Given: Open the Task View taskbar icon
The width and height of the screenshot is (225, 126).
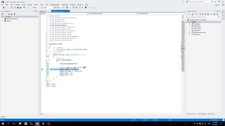Looking at the screenshot, I should click(14, 124).
